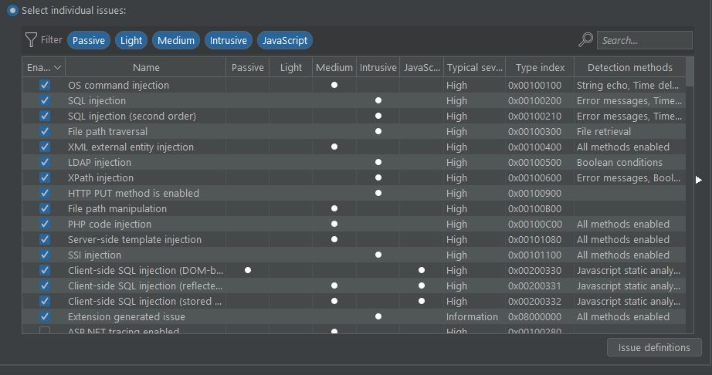The width and height of the screenshot is (712, 375).
Task: Click Passive dot for Client-side SQL injection (DOM-based)
Action: click(247, 270)
